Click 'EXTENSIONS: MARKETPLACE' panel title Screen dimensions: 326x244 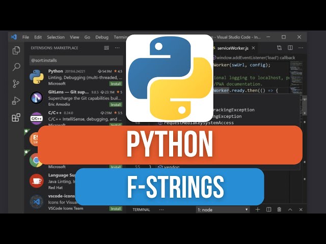click(55, 48)
